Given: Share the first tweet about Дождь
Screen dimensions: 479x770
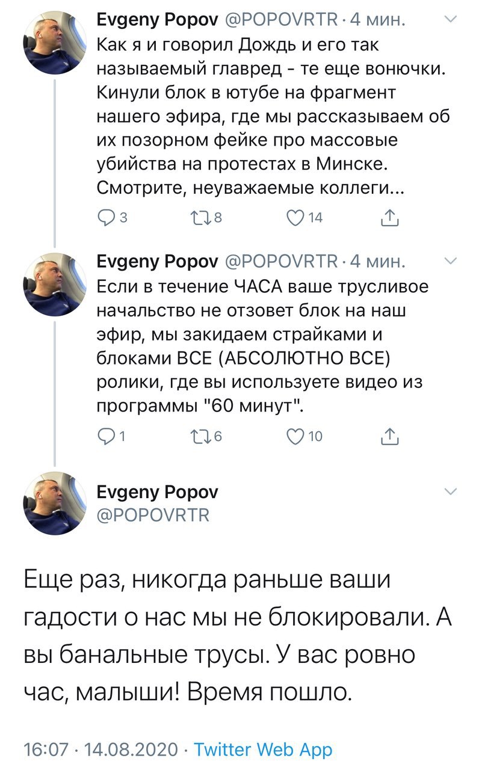Looking at the screenshot, I should [x=391, y=219].
